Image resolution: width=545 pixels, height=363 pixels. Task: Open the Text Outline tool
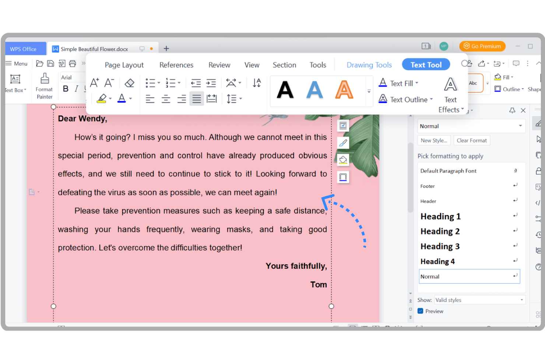[x=403, y=99]
